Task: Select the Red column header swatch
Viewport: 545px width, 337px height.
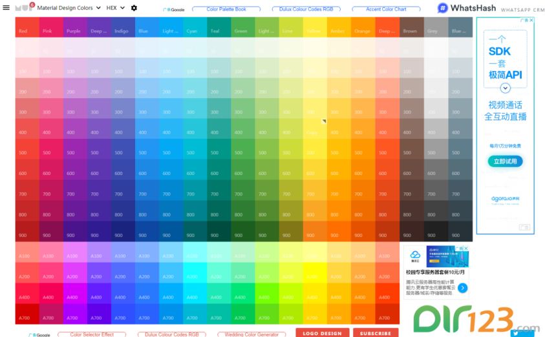Action: click(x=27, y=27)
